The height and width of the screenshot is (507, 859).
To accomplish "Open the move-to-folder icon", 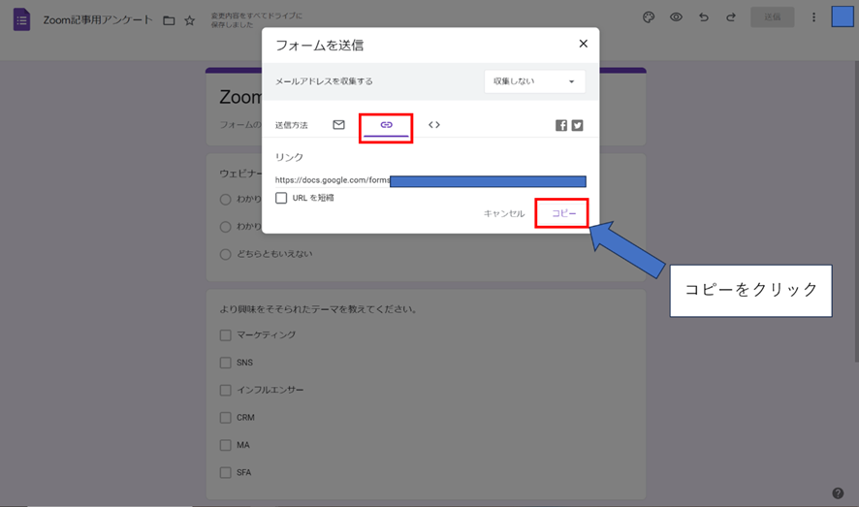I will click(x=170, y=20).
